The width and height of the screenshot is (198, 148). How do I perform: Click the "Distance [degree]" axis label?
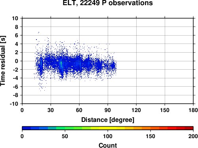(x=108, y=120)
